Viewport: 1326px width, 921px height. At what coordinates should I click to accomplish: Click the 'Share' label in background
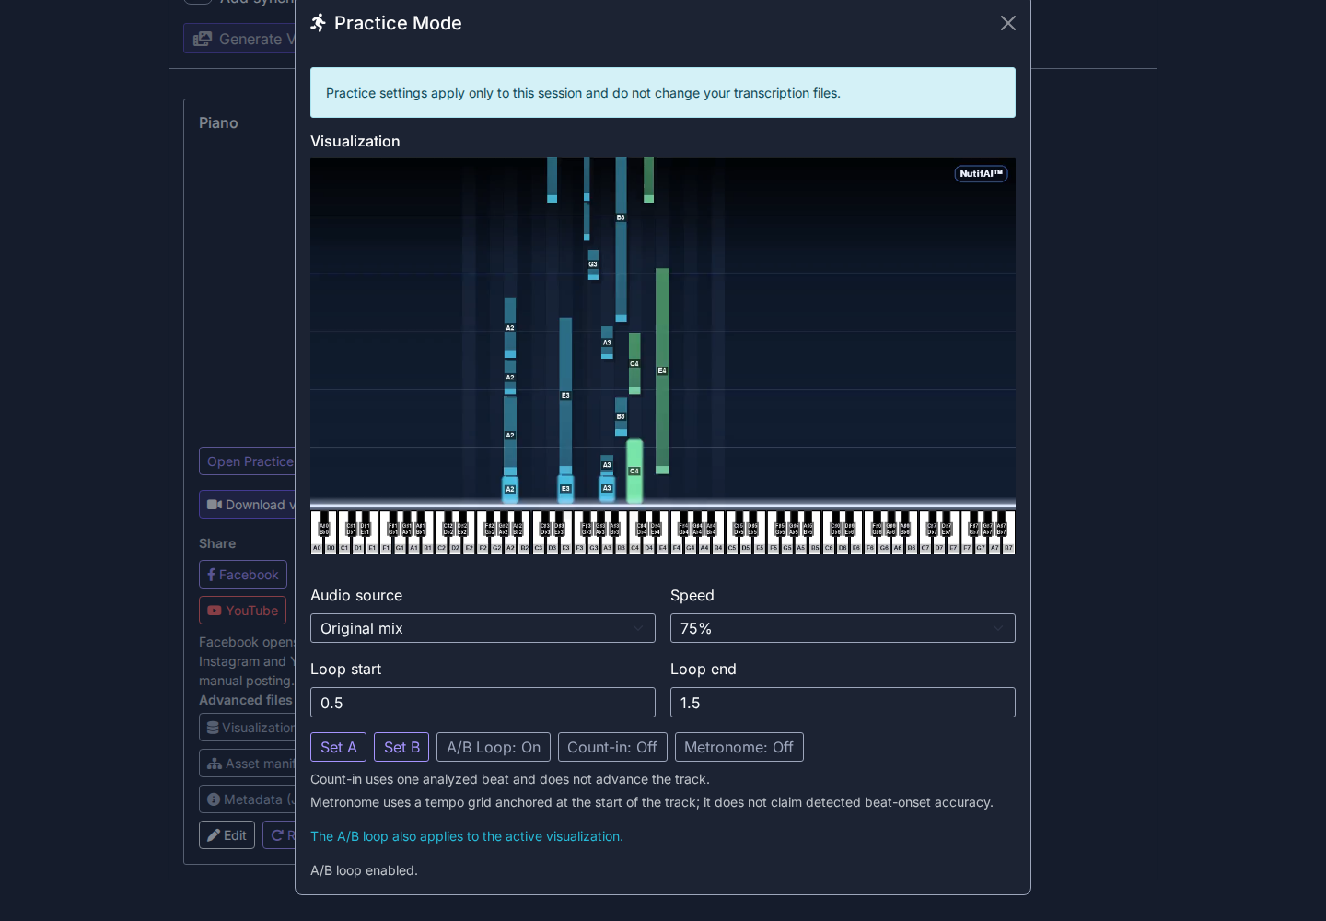[x=217, y=543]
